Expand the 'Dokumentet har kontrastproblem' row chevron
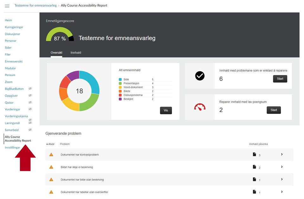This screenshot has height=199, width=304. (282, 154)
